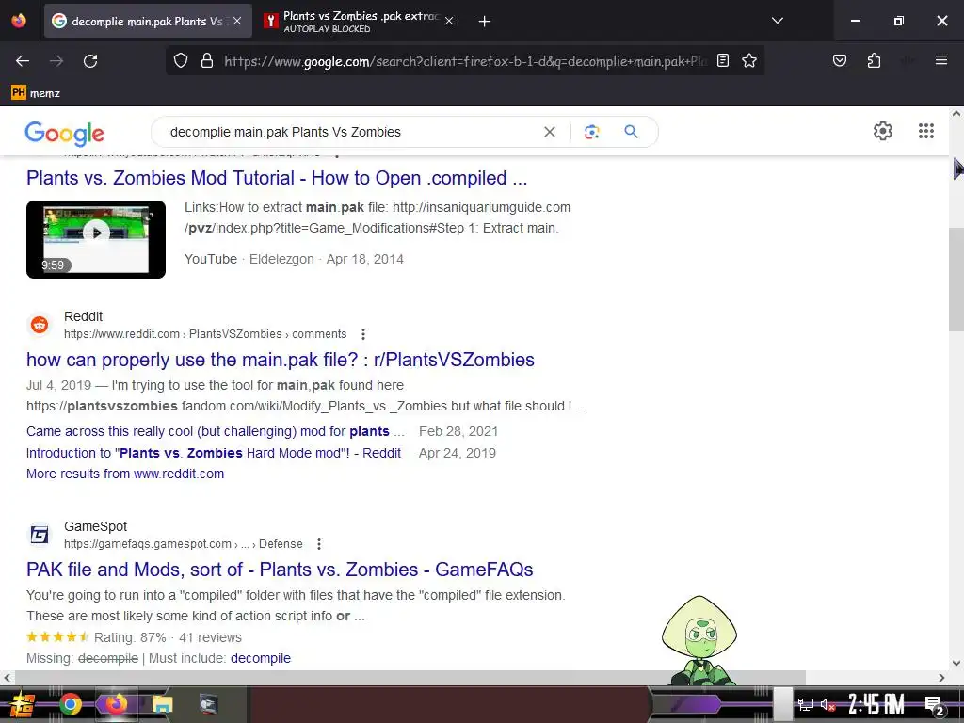Launch Google Chrome from the taskbar
The image size is (964, 723).
70,704
